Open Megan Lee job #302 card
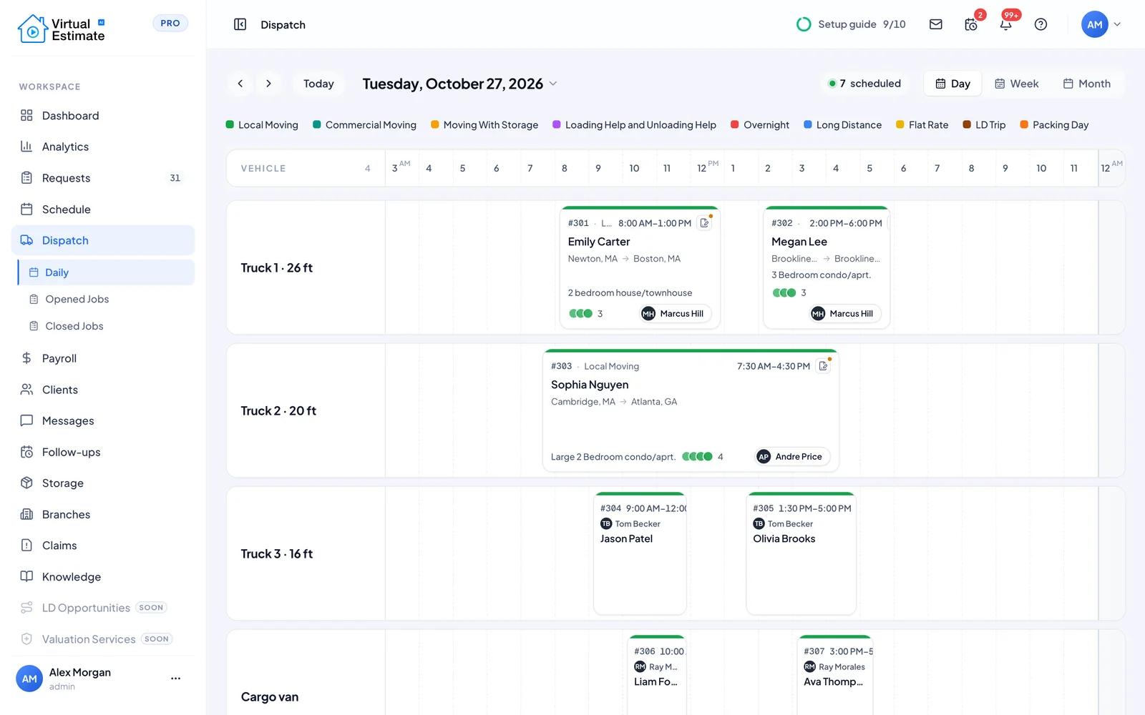 pos(827,267)
